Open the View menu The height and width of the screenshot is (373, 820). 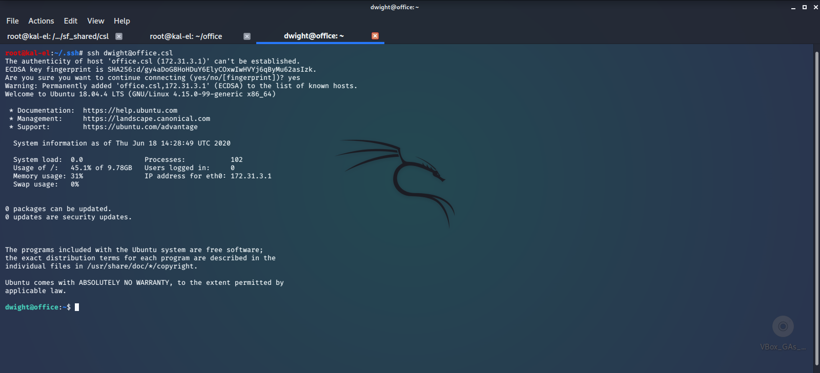tap(96, 21)
